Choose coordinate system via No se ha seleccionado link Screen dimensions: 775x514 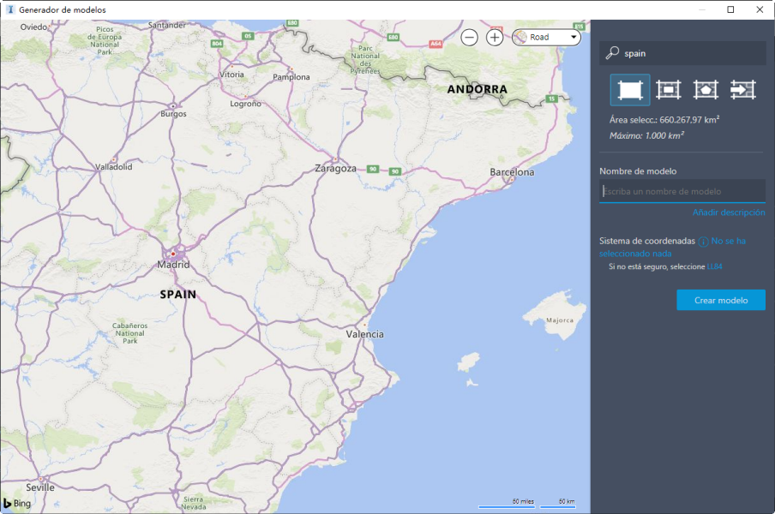(x=728, y=241)
